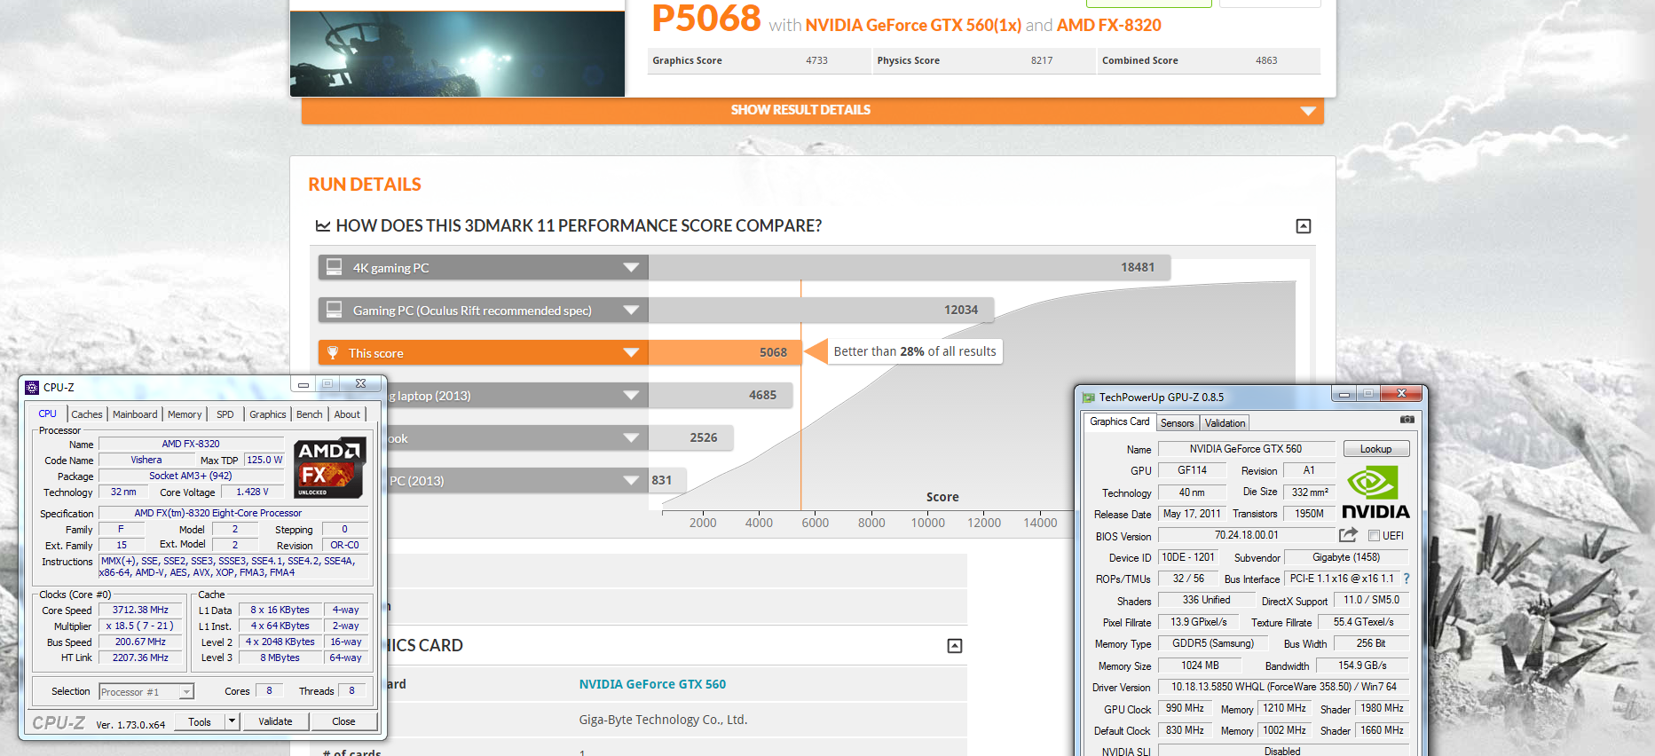Click the 12034 gray score bar

point(821,310)
